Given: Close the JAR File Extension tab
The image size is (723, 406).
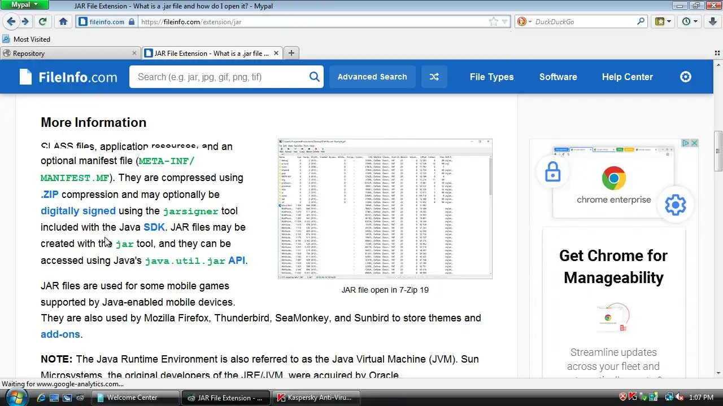Looking at the screenshot, I should tap(276, 53).
